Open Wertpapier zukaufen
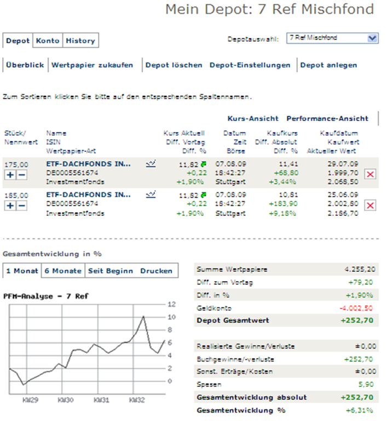This screenshot has width=387, height=423. pyautogui.click(x=92, y=65)
